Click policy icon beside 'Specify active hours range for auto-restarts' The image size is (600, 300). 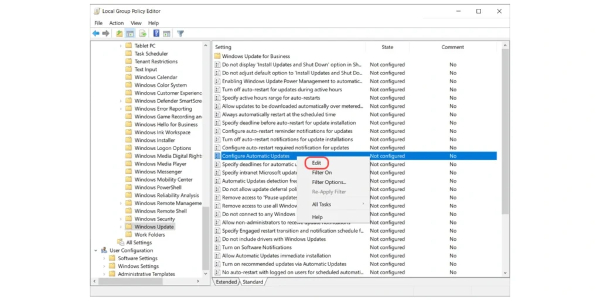[x=217, y=98]
